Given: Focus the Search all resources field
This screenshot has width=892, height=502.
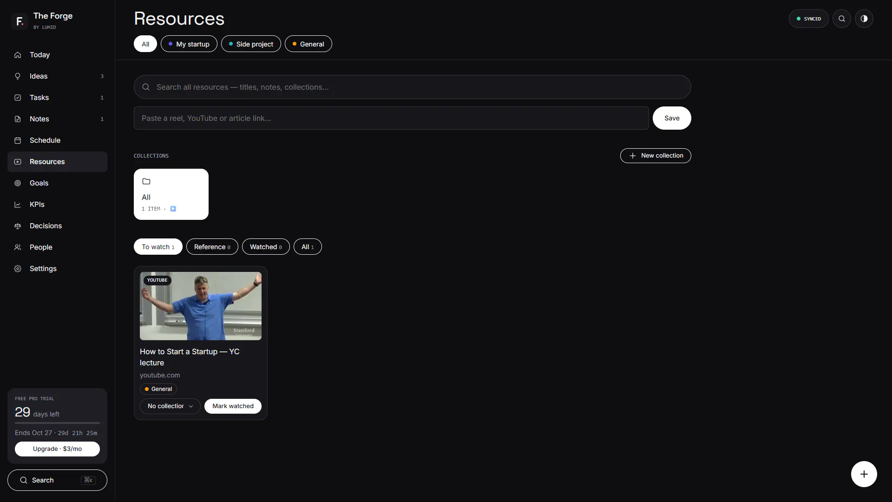Looking at the screenshot, I should [413, 87].
